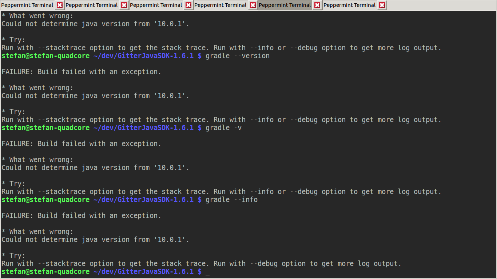Image resolution: width=497 pixels, height=279 pixels.
Task: Click the red X on the third tab
Action: tap(188, 5)
